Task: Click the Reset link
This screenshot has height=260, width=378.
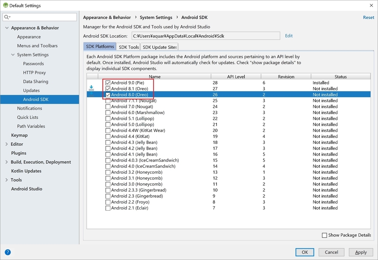Action: tap(368, 17)
